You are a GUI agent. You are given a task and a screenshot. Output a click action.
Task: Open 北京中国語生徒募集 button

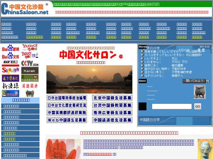coord(112,98)
